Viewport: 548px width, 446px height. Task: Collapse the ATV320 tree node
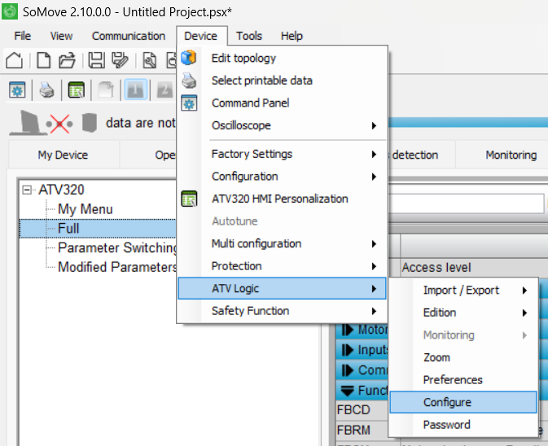click(x=26, y=190)
